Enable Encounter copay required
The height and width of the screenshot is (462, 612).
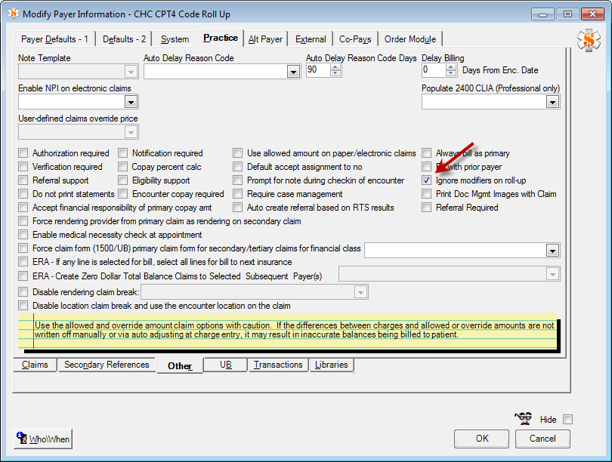click(123, 194)
